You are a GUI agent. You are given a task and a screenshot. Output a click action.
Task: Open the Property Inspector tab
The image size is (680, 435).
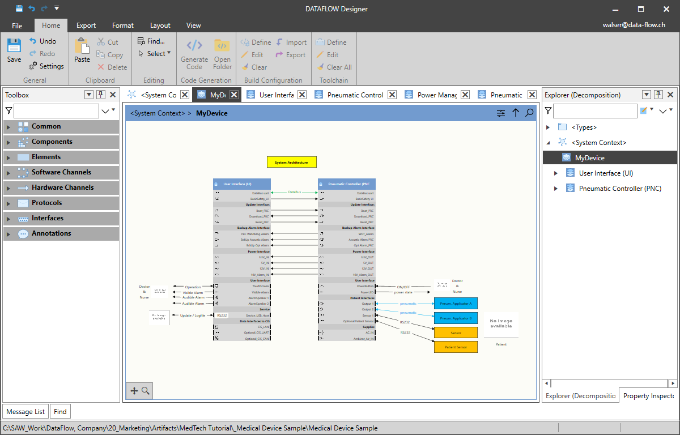(649, 396)
